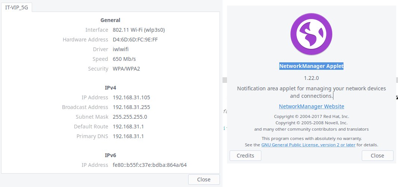Select interface value 802.11 Wi-Fi (wlp3s0)
398x187 pixels.
pos(139,30)
